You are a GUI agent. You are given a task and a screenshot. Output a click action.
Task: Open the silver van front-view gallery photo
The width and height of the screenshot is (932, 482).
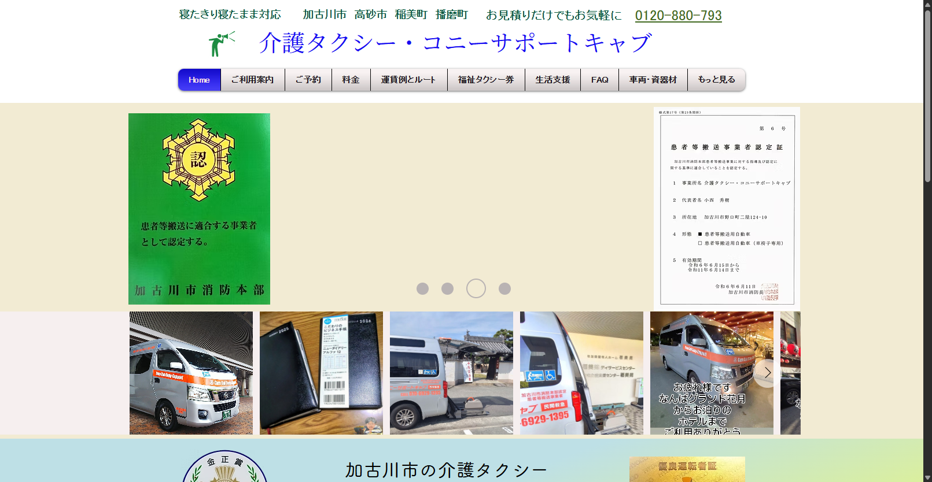pyautogui.click(x=191, y=373)
